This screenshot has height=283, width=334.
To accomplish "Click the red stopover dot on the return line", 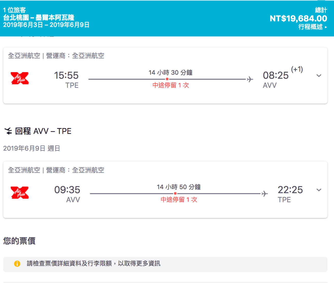I will pos(175,194).
